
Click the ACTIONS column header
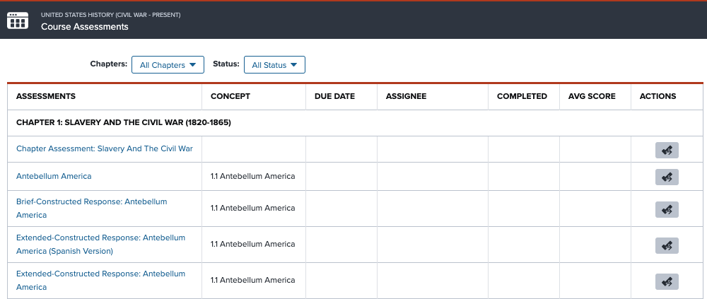658,96
